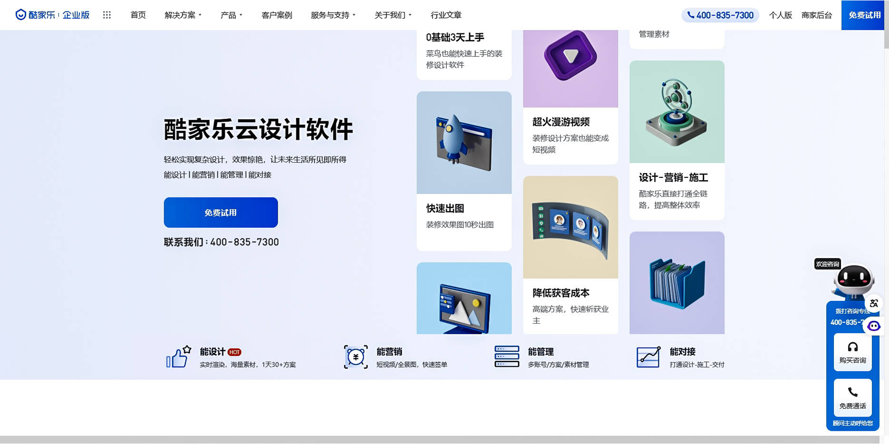The width and height of the screenshot is (889, 444).
Task: Click the purple chatbot face icon on right edge
Action: click(x=874, y=326)
